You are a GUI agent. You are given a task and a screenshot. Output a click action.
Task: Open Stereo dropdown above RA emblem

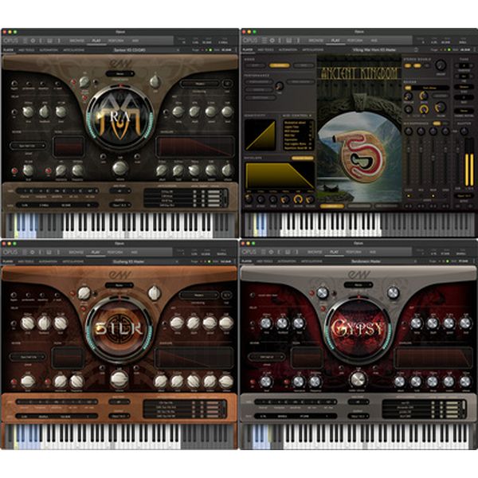(119, 73)
